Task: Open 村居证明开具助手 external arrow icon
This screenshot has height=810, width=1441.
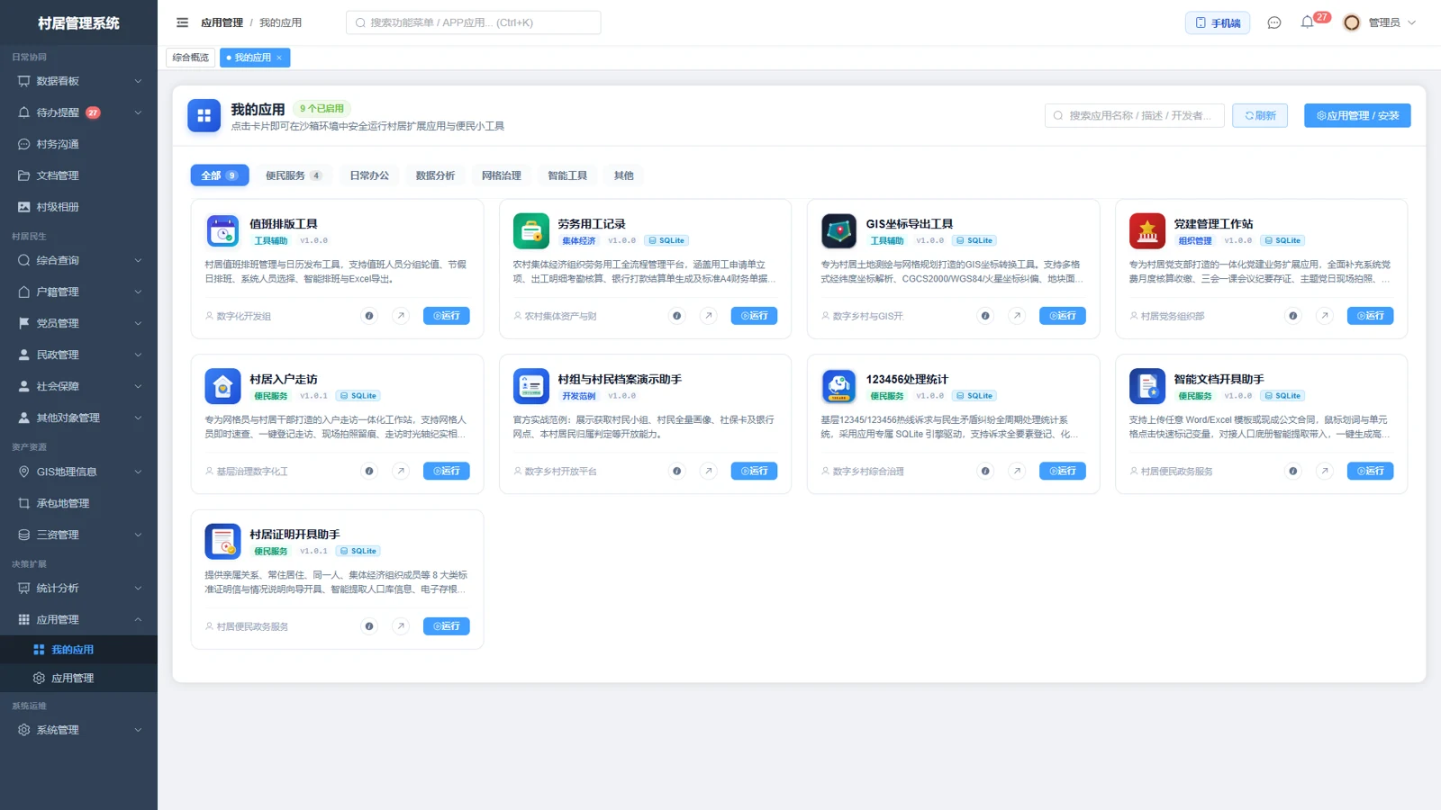Action: coord(401,626)
